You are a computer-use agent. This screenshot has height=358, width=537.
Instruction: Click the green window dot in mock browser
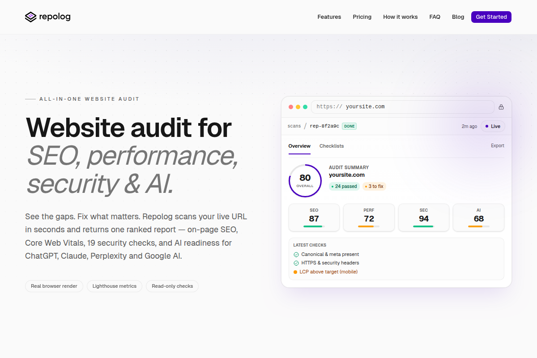click(305, 107)
